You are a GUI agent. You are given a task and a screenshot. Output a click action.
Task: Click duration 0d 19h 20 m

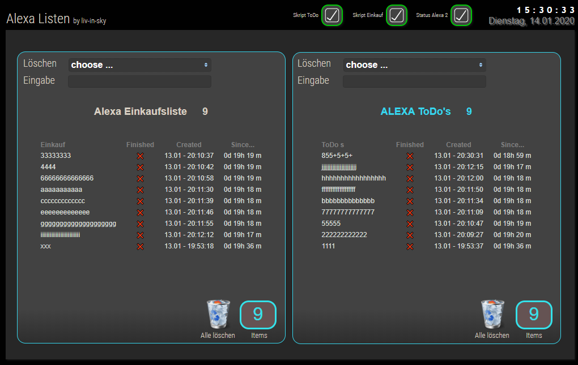(512, 234)
